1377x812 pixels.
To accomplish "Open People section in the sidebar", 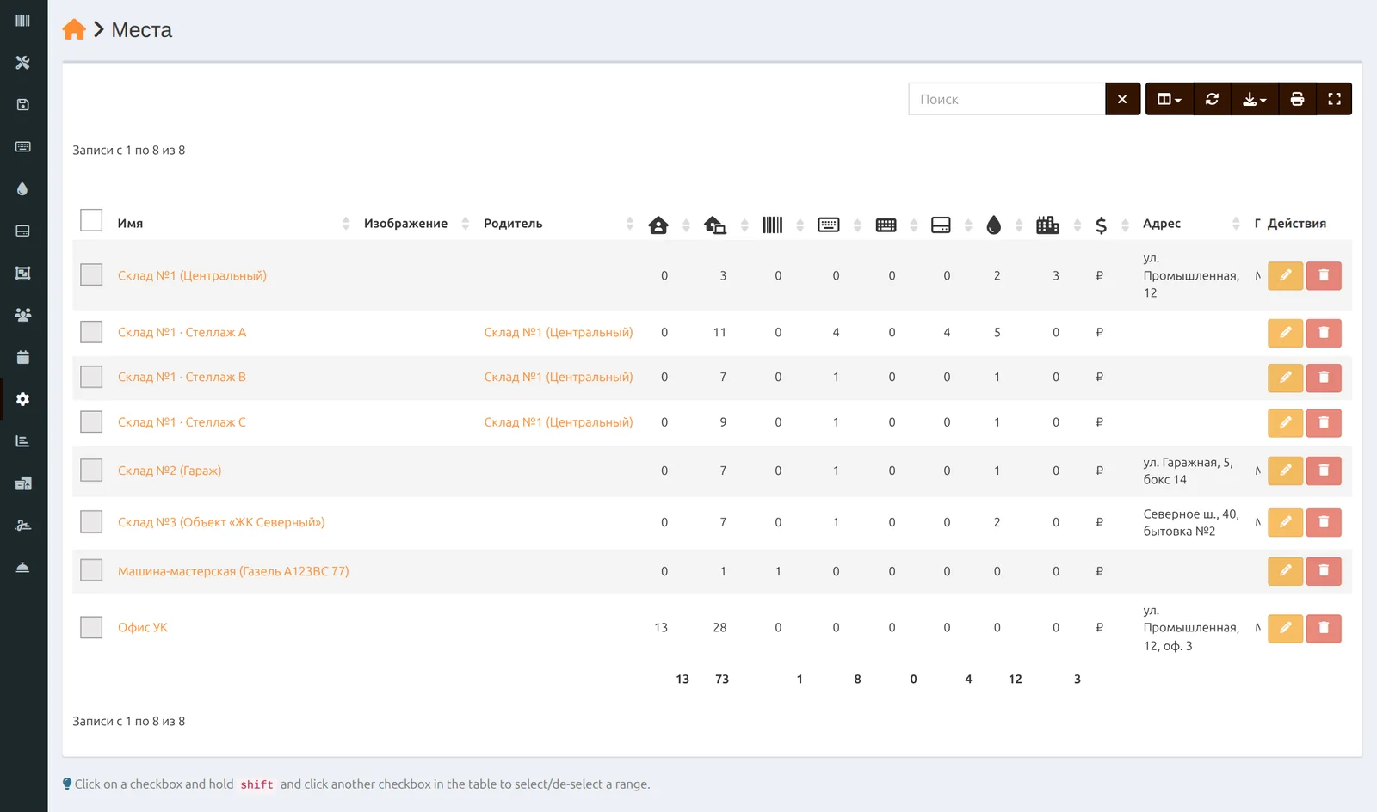I will coord(23,315).
